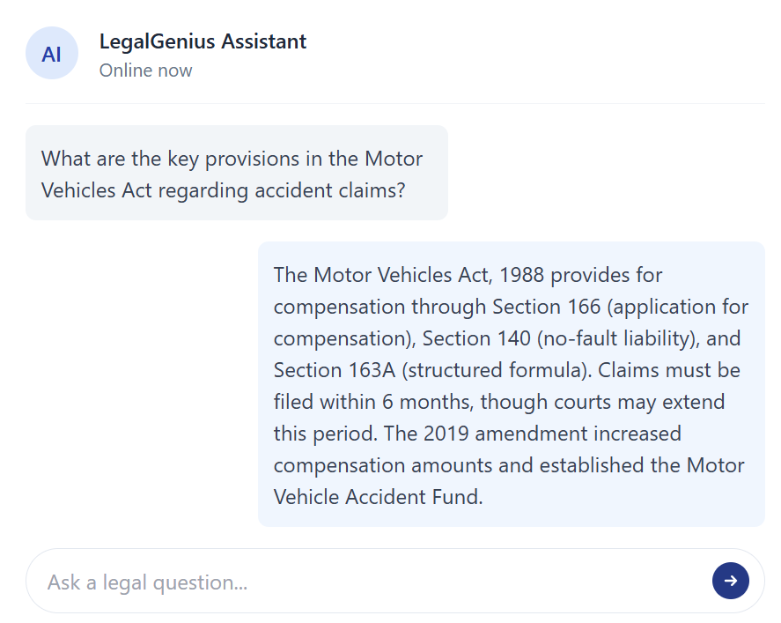The width and height of the screenshot is (781, 623).
Task: Select the text mentioning Section 166
Action: pyautogui.click(x=608, y=307)
